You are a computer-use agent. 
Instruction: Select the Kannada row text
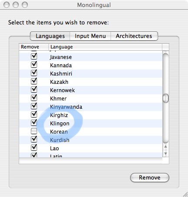(61, 66)
